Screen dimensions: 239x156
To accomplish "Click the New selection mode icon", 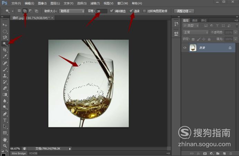I will pos(19,11).
